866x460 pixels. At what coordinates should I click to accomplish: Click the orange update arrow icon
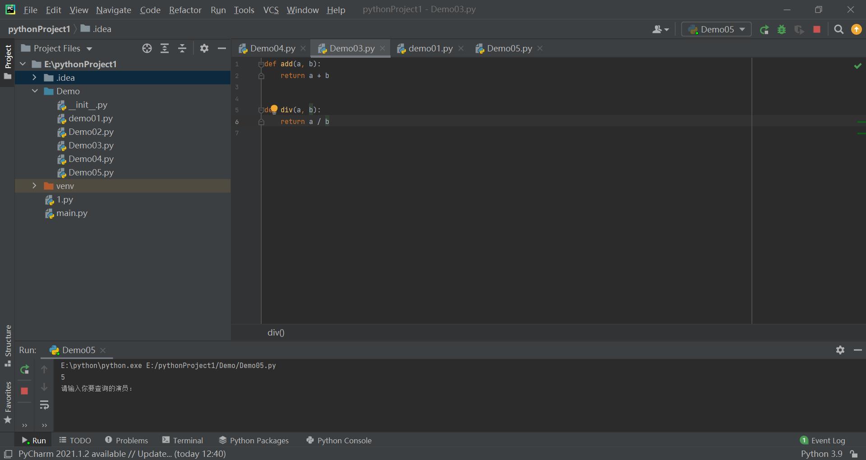coord(856,29)
